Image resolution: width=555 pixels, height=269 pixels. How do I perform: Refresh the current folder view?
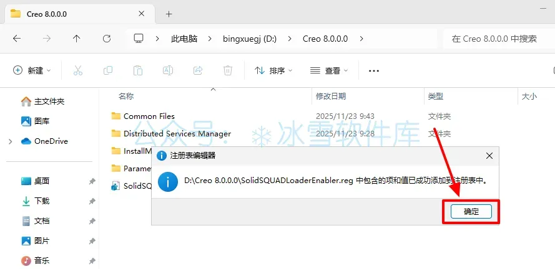click(107, 39)
